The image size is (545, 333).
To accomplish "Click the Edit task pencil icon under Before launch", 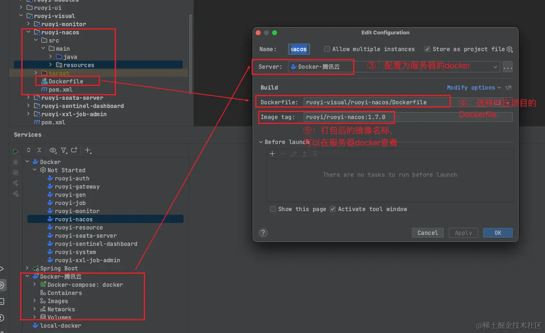I will 294,154.
